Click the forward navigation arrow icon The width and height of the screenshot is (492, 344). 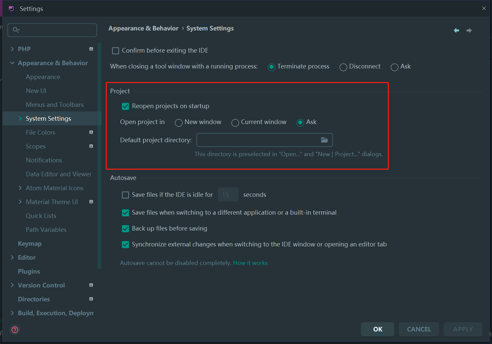point(469,30)
